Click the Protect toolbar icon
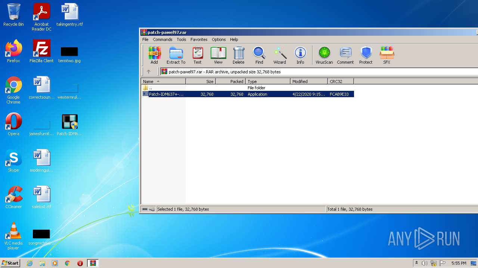The width and height of the screenshot is (478, 268). [366, 55]
